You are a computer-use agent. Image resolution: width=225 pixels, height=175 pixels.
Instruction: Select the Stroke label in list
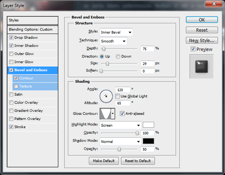coord(20,127)
